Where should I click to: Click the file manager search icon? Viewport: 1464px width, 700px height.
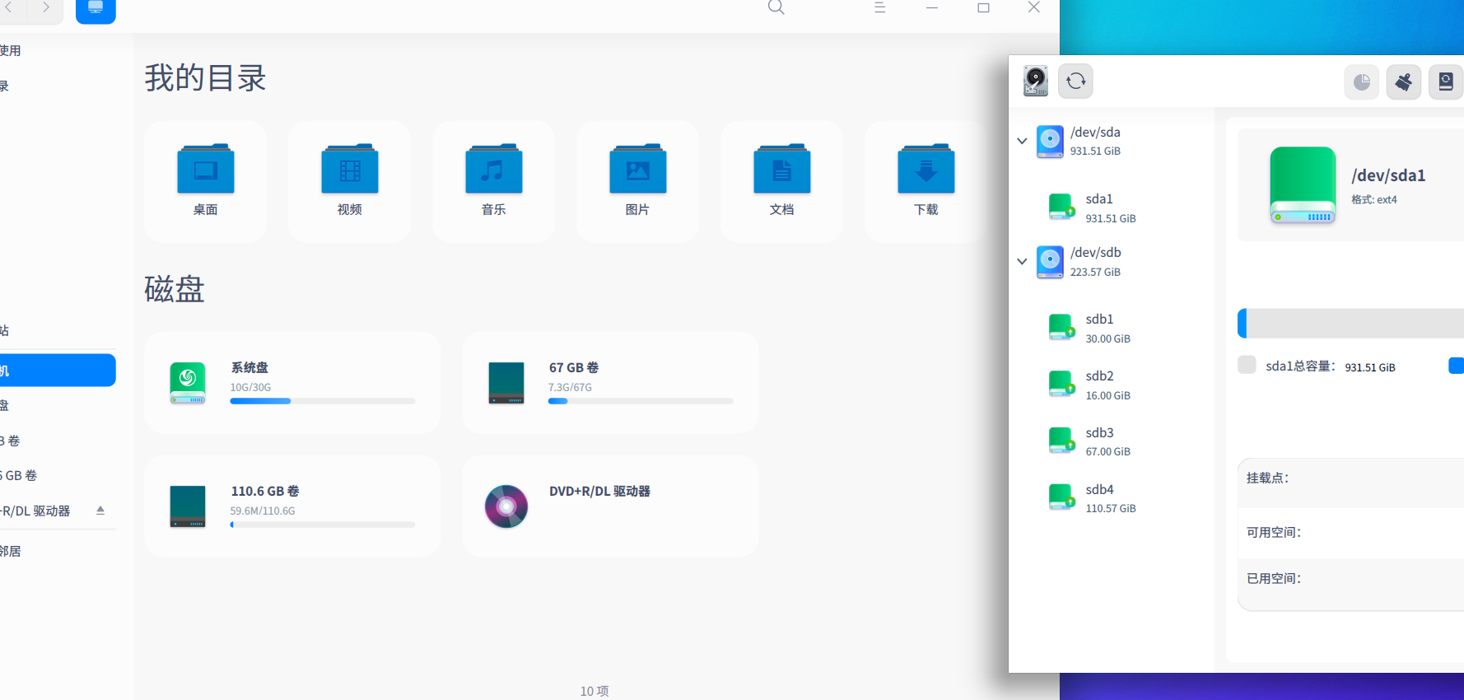(x=776, y=7)
